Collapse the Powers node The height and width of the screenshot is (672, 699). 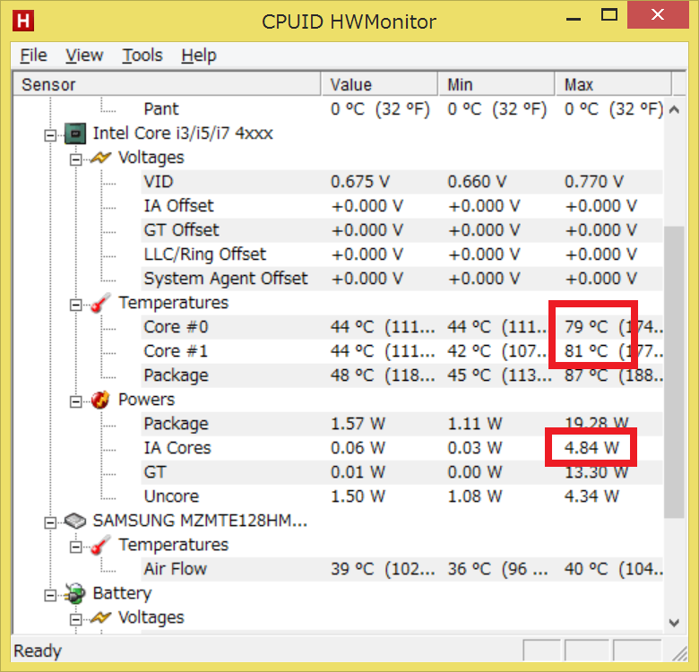[76, 402]
